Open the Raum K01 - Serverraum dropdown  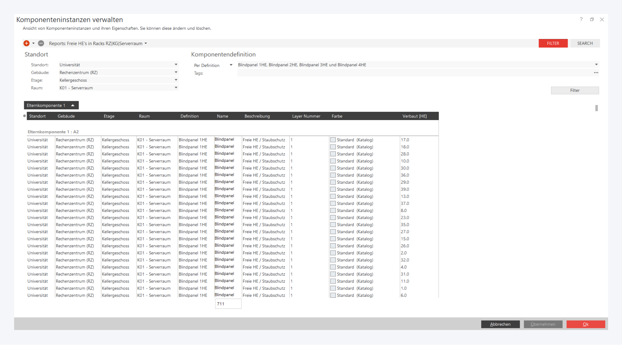point(176,88)
